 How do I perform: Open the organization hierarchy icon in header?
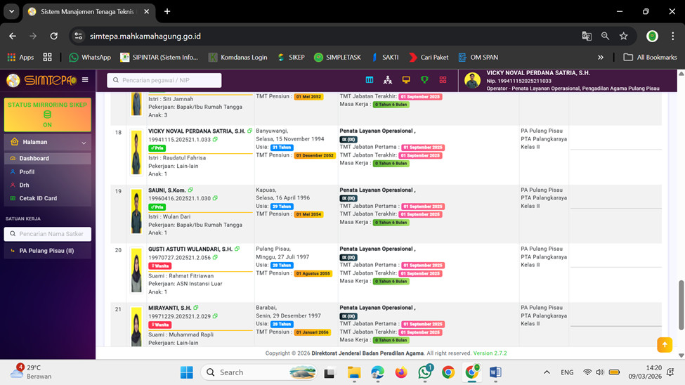point(388,80)
